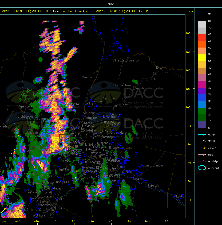Click the 'Catitas' map label
The height and width of the screenshot is (225, 222).
click(138, 179)
